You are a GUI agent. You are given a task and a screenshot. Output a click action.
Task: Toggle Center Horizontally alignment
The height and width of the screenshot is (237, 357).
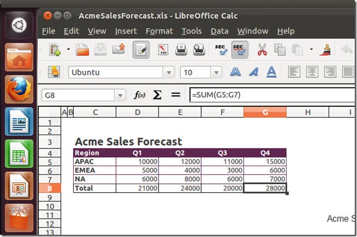312,72
